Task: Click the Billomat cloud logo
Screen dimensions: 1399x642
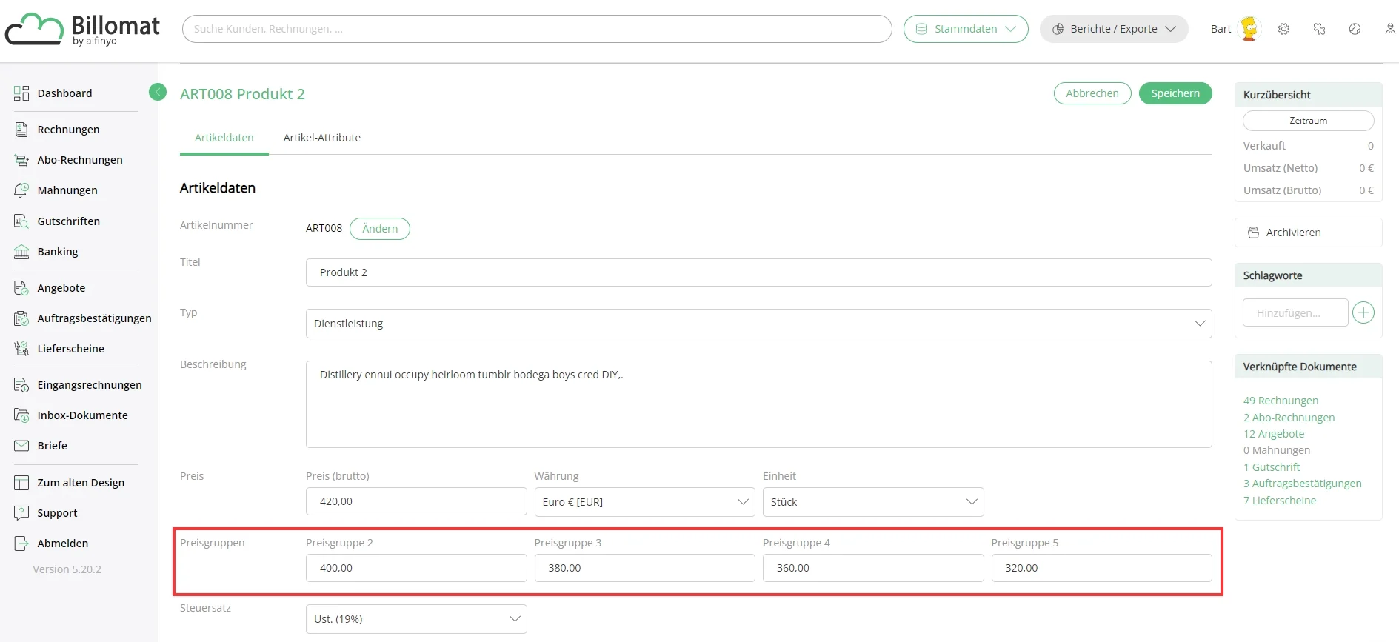Action: pos(34,30)
